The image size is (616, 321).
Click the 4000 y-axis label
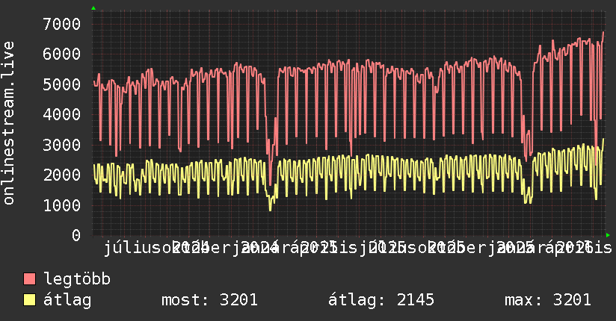coord(62,114)
